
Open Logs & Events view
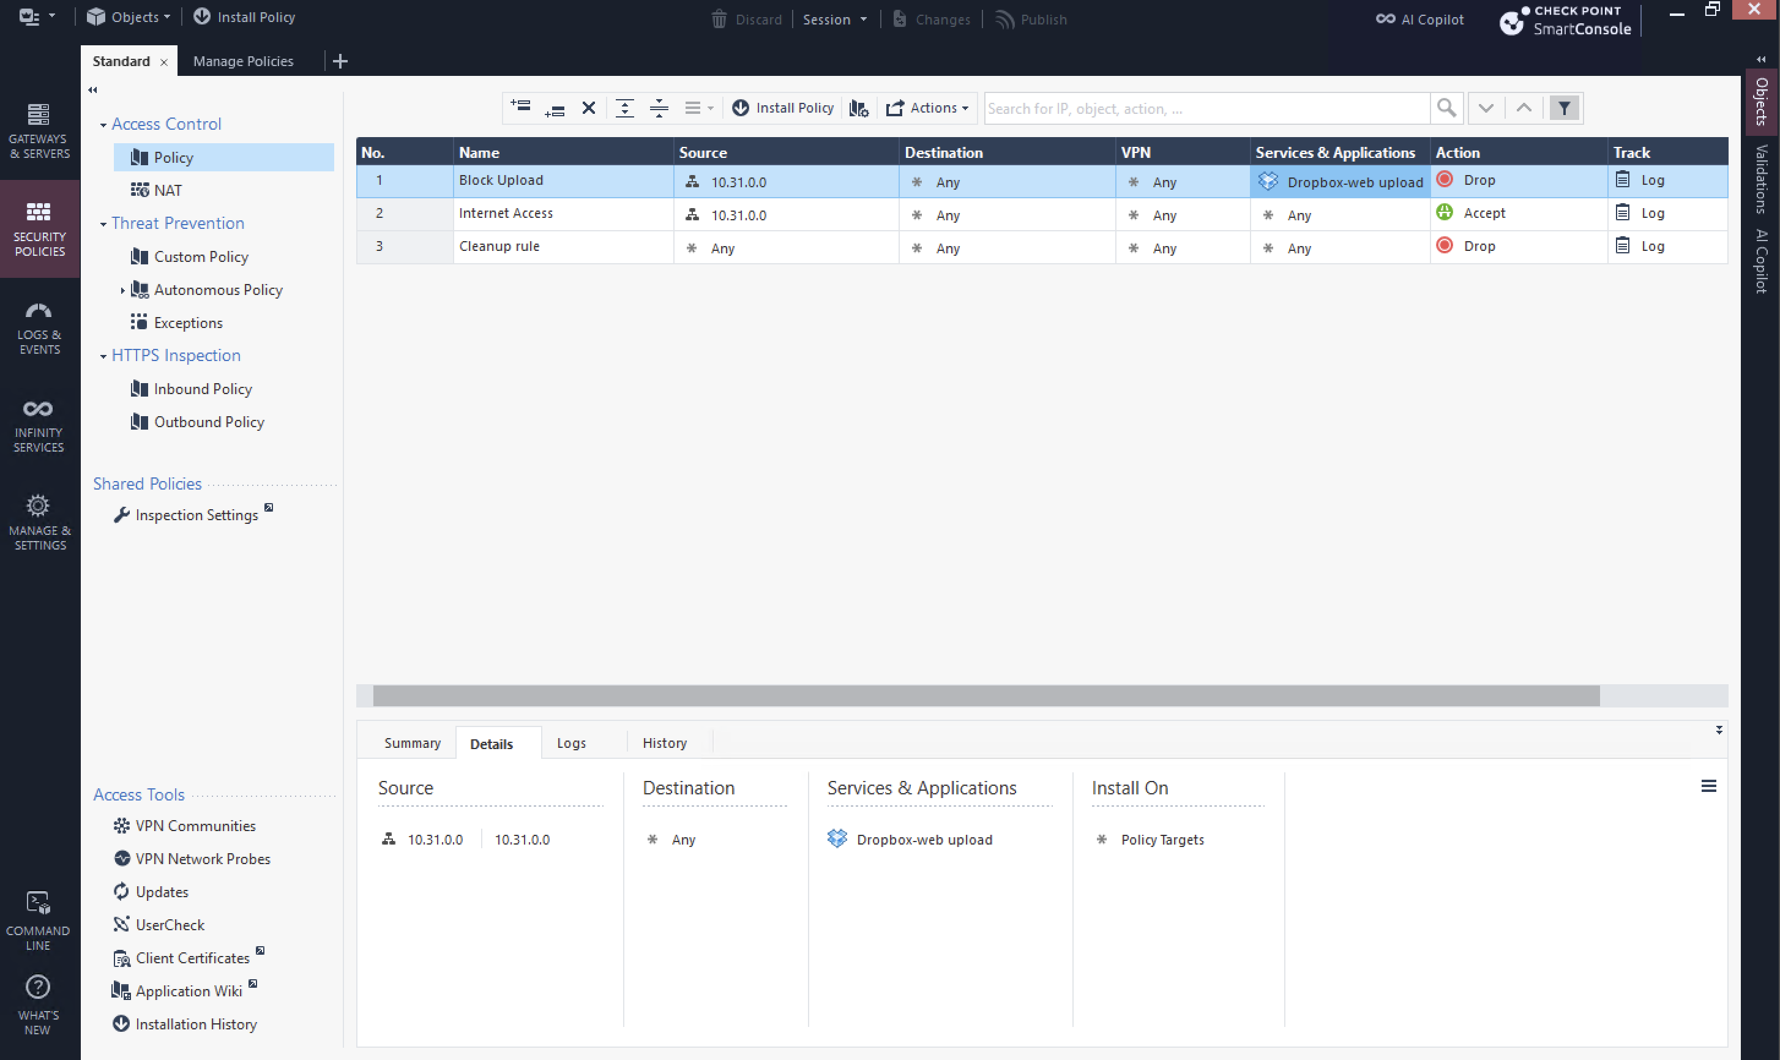point(39,329)
